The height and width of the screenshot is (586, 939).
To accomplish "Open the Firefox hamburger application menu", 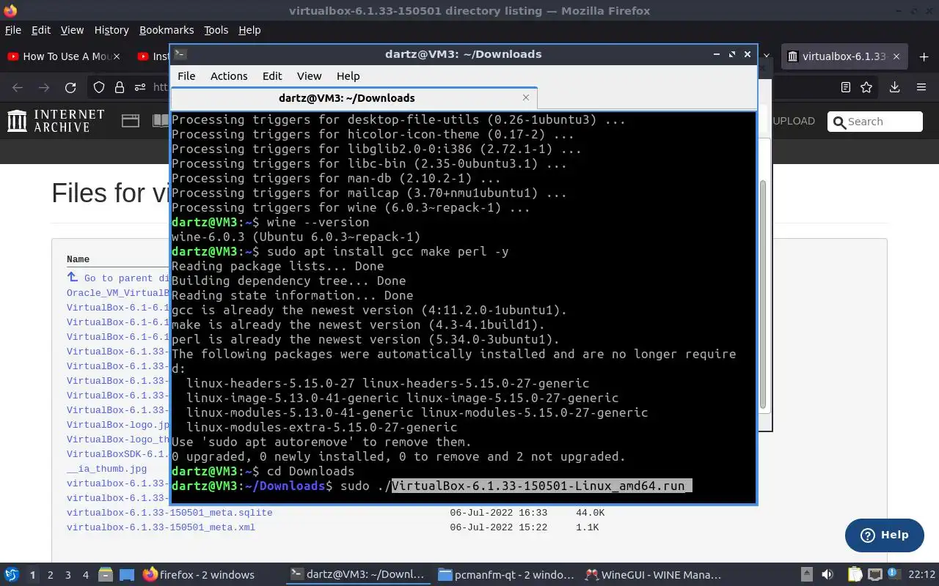I will [921, 87].
